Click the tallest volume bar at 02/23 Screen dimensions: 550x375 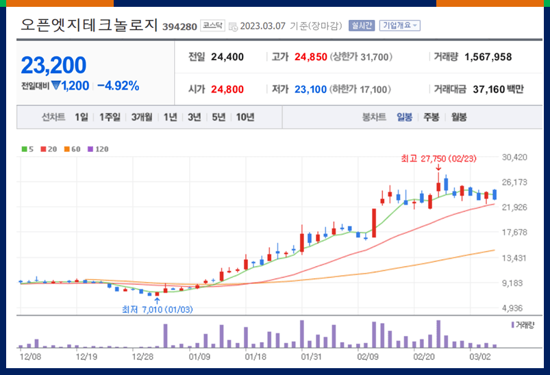[x=438, y=334]
